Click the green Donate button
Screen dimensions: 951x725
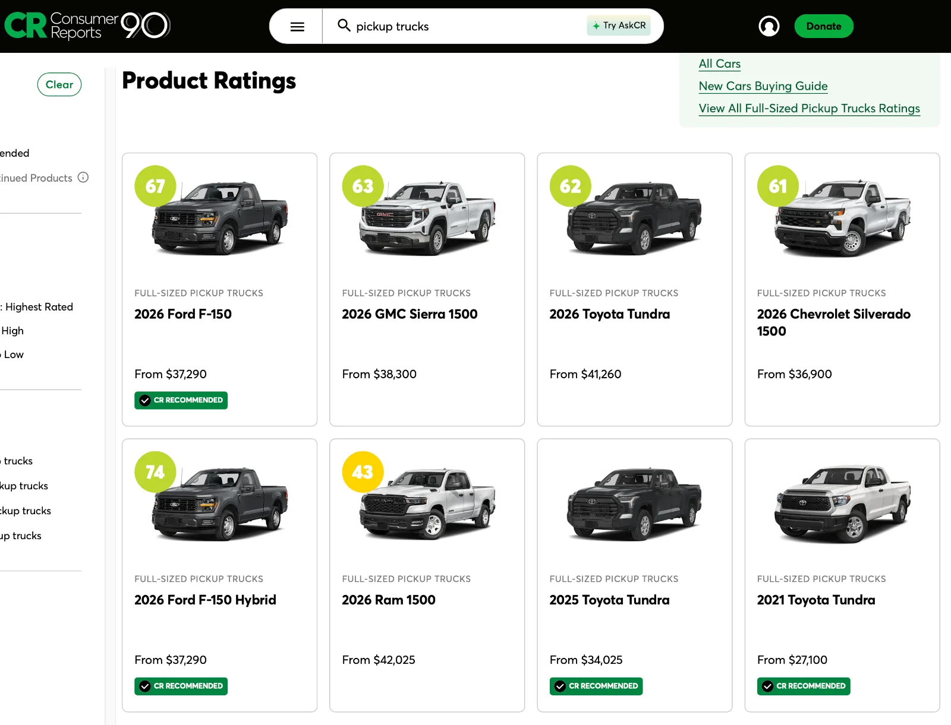823,26
